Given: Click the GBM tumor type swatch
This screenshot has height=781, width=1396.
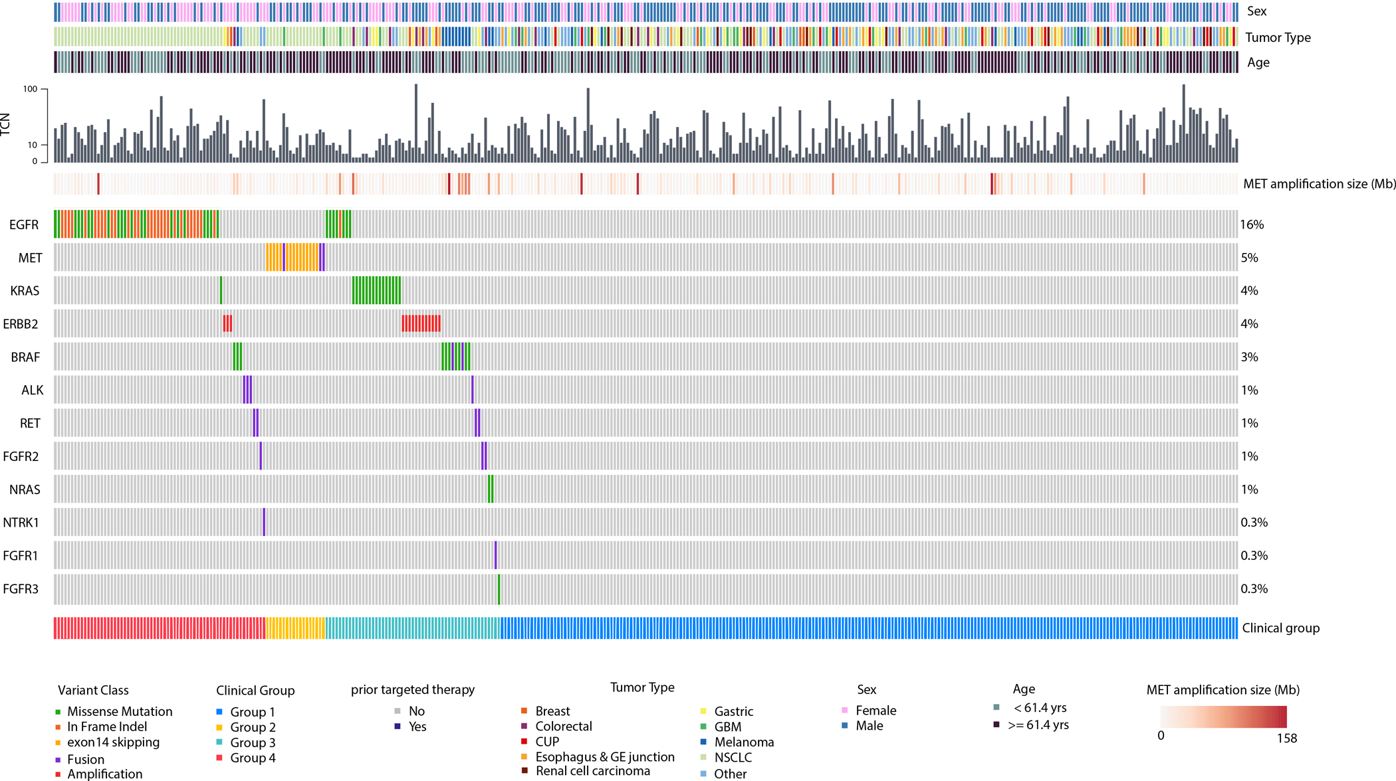Looking at the screenshot, I should (x=703, y=727).
